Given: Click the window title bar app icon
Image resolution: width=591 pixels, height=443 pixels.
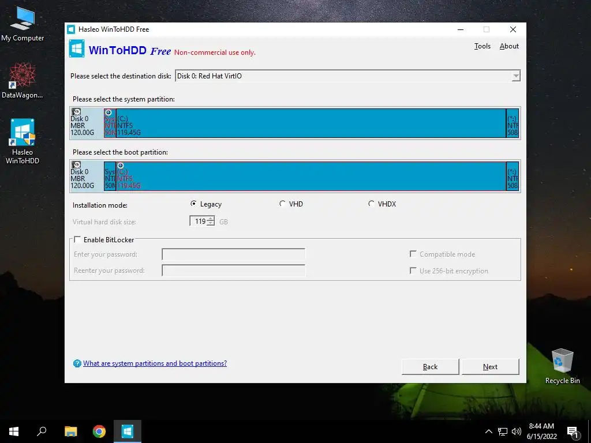Looking at the screenshot, I should 71,29.
